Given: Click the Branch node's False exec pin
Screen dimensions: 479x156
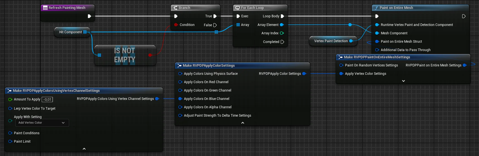Looking at the screenshot, I should coord(215,25).
